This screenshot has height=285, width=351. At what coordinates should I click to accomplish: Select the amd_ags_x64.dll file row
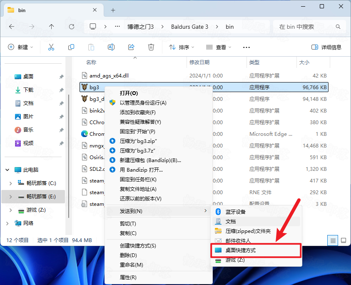(x=204, y=76)
